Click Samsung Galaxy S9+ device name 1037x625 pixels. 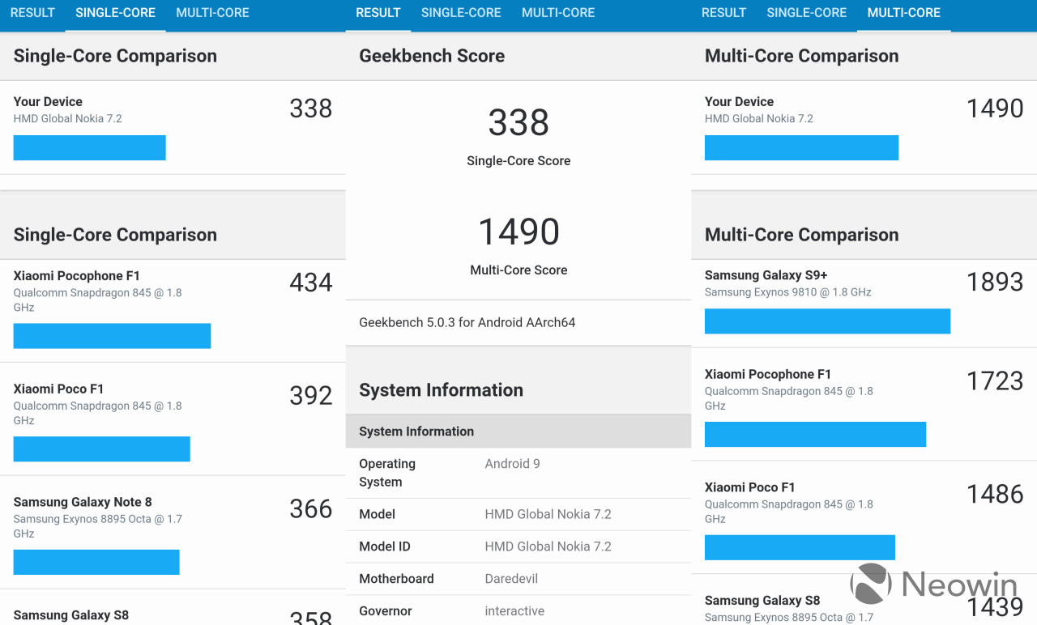pos(766,275)
